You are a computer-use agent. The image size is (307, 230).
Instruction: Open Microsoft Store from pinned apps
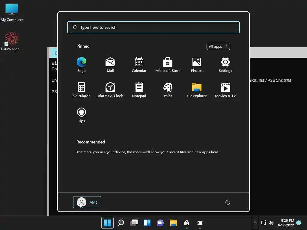click(168, 65)
